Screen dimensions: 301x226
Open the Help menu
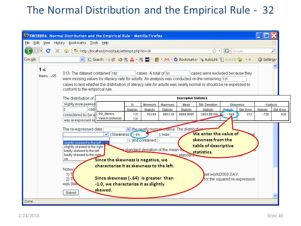click(105, 43)
